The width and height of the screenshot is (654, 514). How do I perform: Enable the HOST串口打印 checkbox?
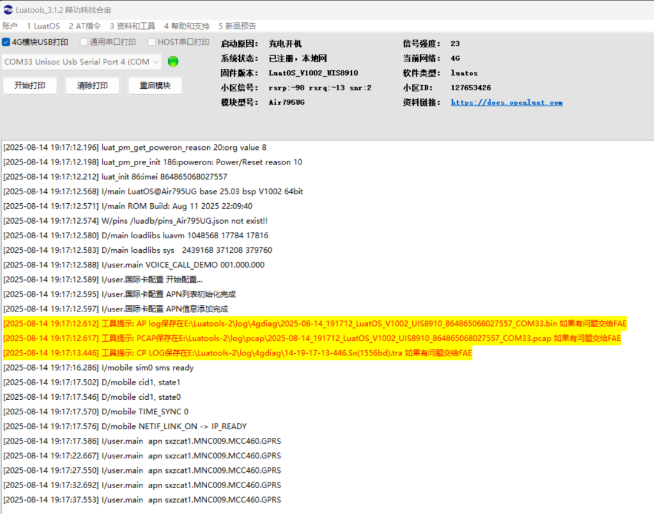click(x=152, y=42)
